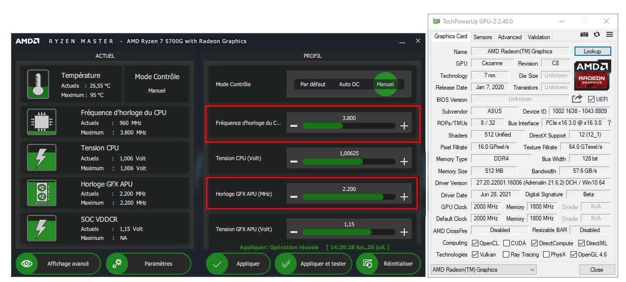
Task: Click the GPU Clock 2000 MHz field
Action: pos(486,207)
